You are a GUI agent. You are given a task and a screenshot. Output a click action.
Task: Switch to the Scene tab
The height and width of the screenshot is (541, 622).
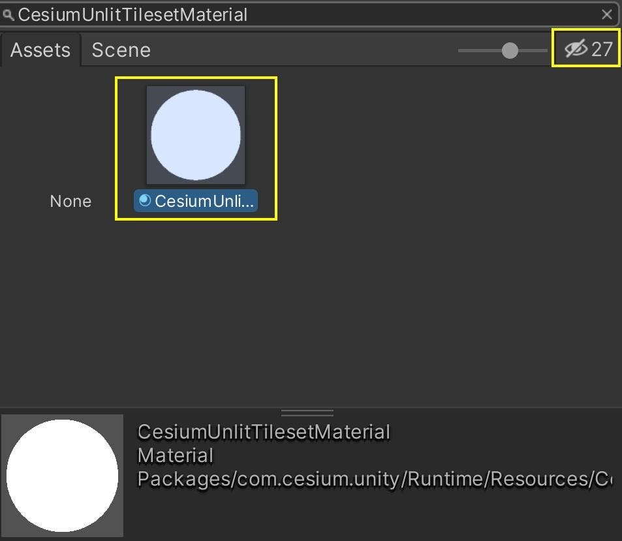coord(121,50)
